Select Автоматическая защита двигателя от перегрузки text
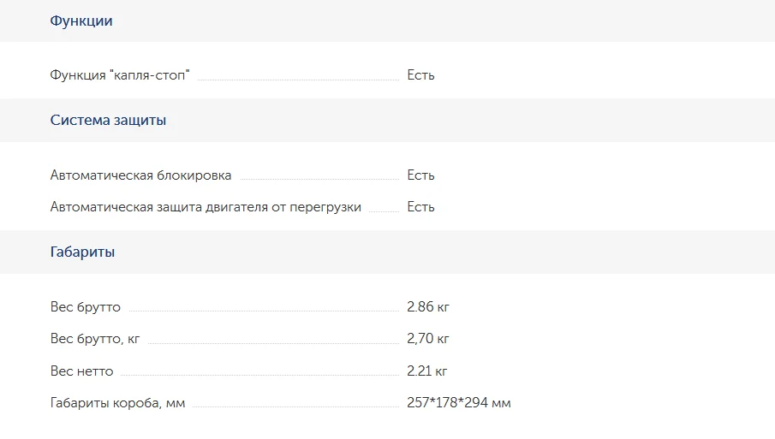Image resolution: width=775 pixels, height=439 pixels. tap(206, 207)
